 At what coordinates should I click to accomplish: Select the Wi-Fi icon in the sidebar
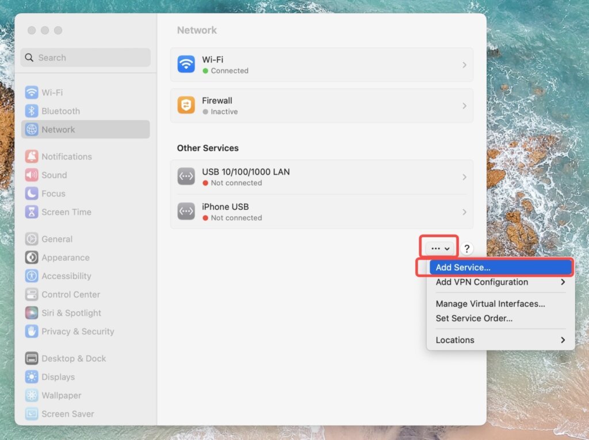tap(31, 92)
